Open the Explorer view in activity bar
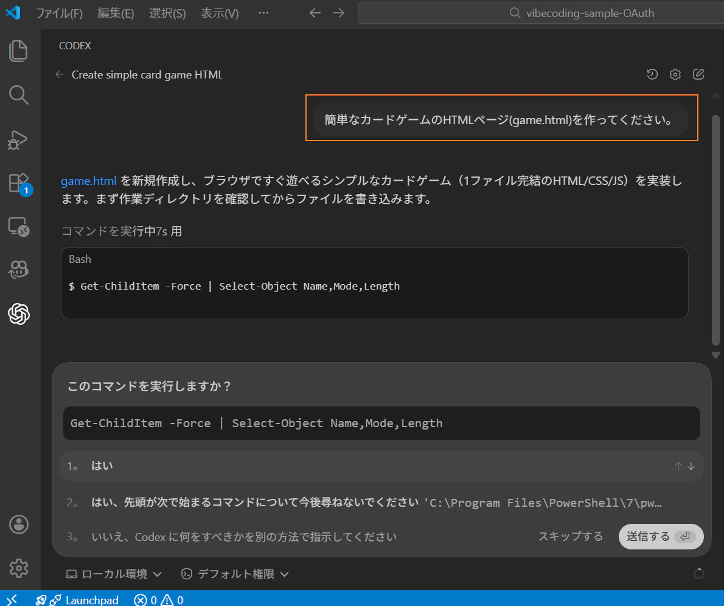Screen dimensions: 724x606 (x=18, y=51)
